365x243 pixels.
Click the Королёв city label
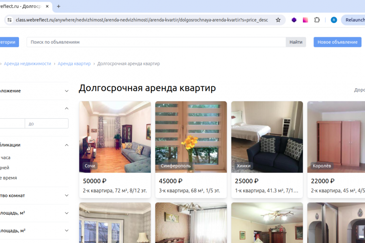(322, 166)
